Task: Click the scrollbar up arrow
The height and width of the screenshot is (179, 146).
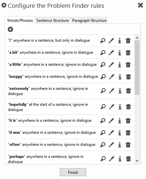Action: [x=137, y=38]
